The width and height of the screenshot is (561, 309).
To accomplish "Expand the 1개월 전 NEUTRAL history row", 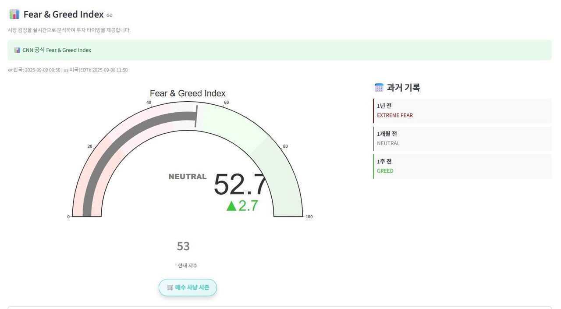I will click(462, 138).
